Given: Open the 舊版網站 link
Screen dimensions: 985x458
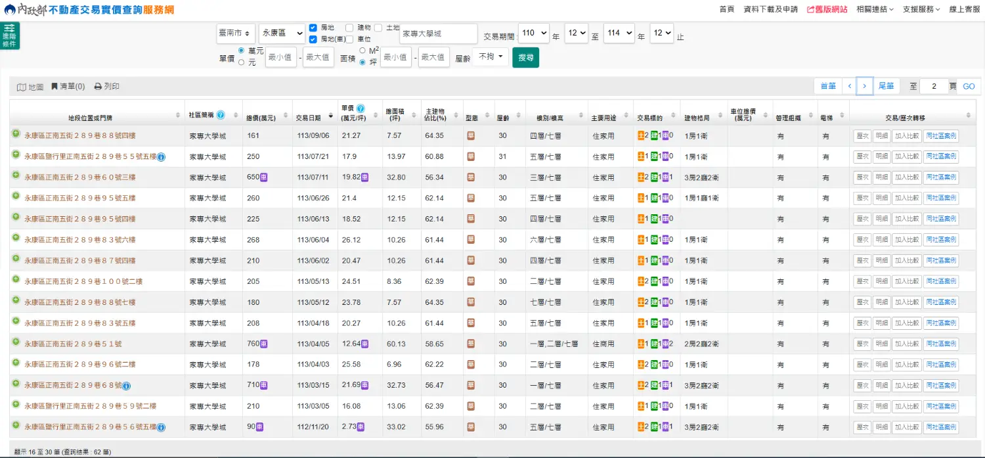Looking at the screenshot, I should [x=827, y=9].
